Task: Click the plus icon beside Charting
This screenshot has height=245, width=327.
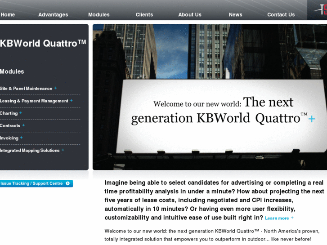Action: click(20, 113)
